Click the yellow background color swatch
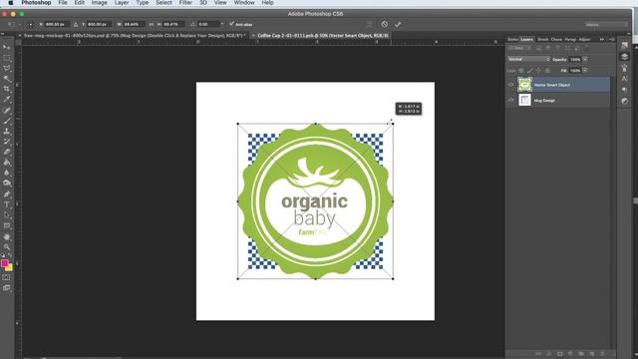This screenshot has width=638, height=359. click(10, 268)
